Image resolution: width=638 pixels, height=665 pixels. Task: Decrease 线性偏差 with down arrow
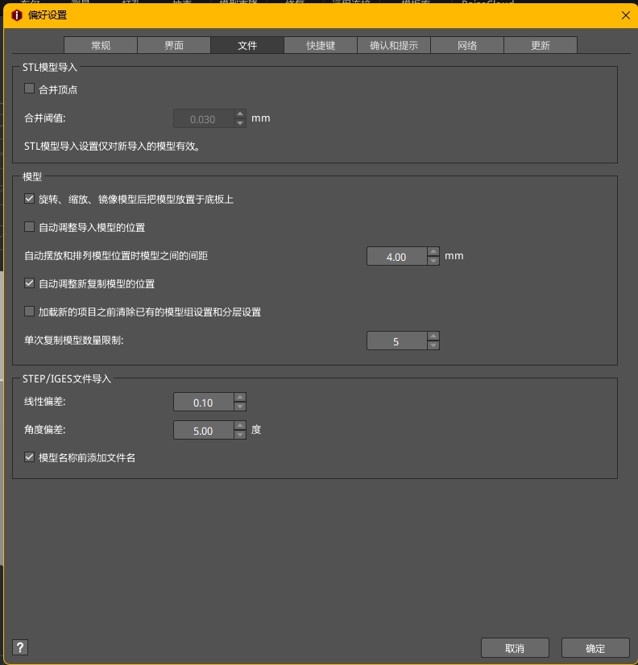pyautogui.click(x=240, y=407)
